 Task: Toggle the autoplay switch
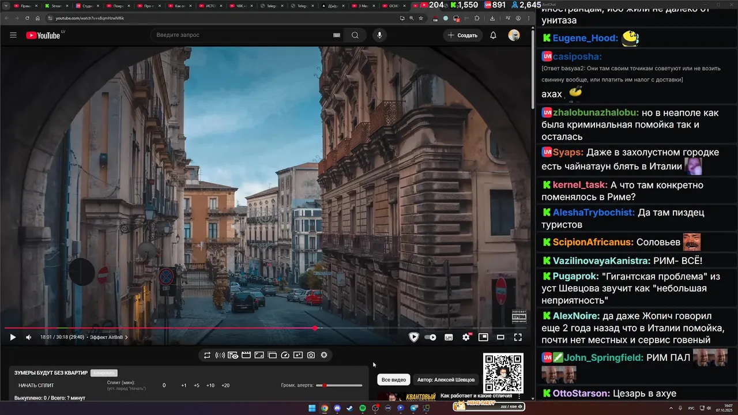(430, 337)
